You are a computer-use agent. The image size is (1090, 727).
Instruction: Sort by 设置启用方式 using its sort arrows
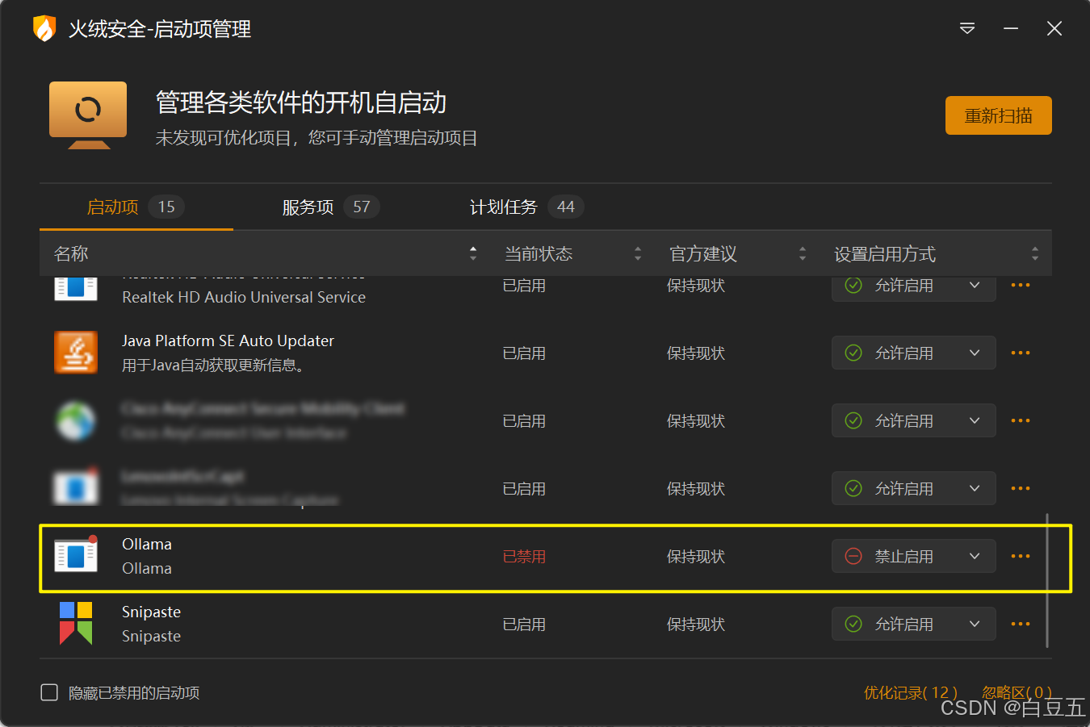(x=1035, y=253)
